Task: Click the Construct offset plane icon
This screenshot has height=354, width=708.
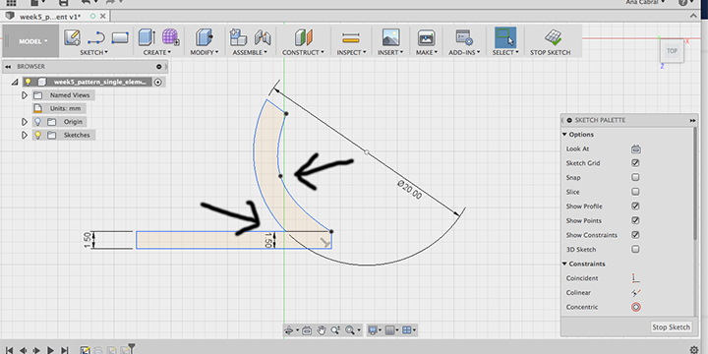Action: [x=303, y=37]
